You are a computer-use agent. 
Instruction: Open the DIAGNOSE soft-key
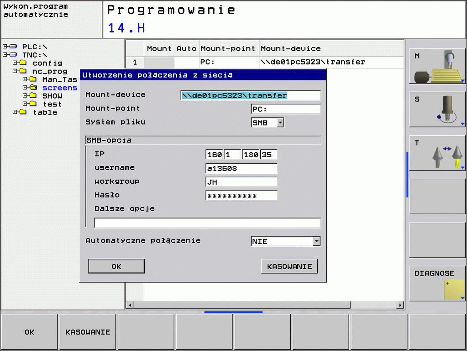437,284
